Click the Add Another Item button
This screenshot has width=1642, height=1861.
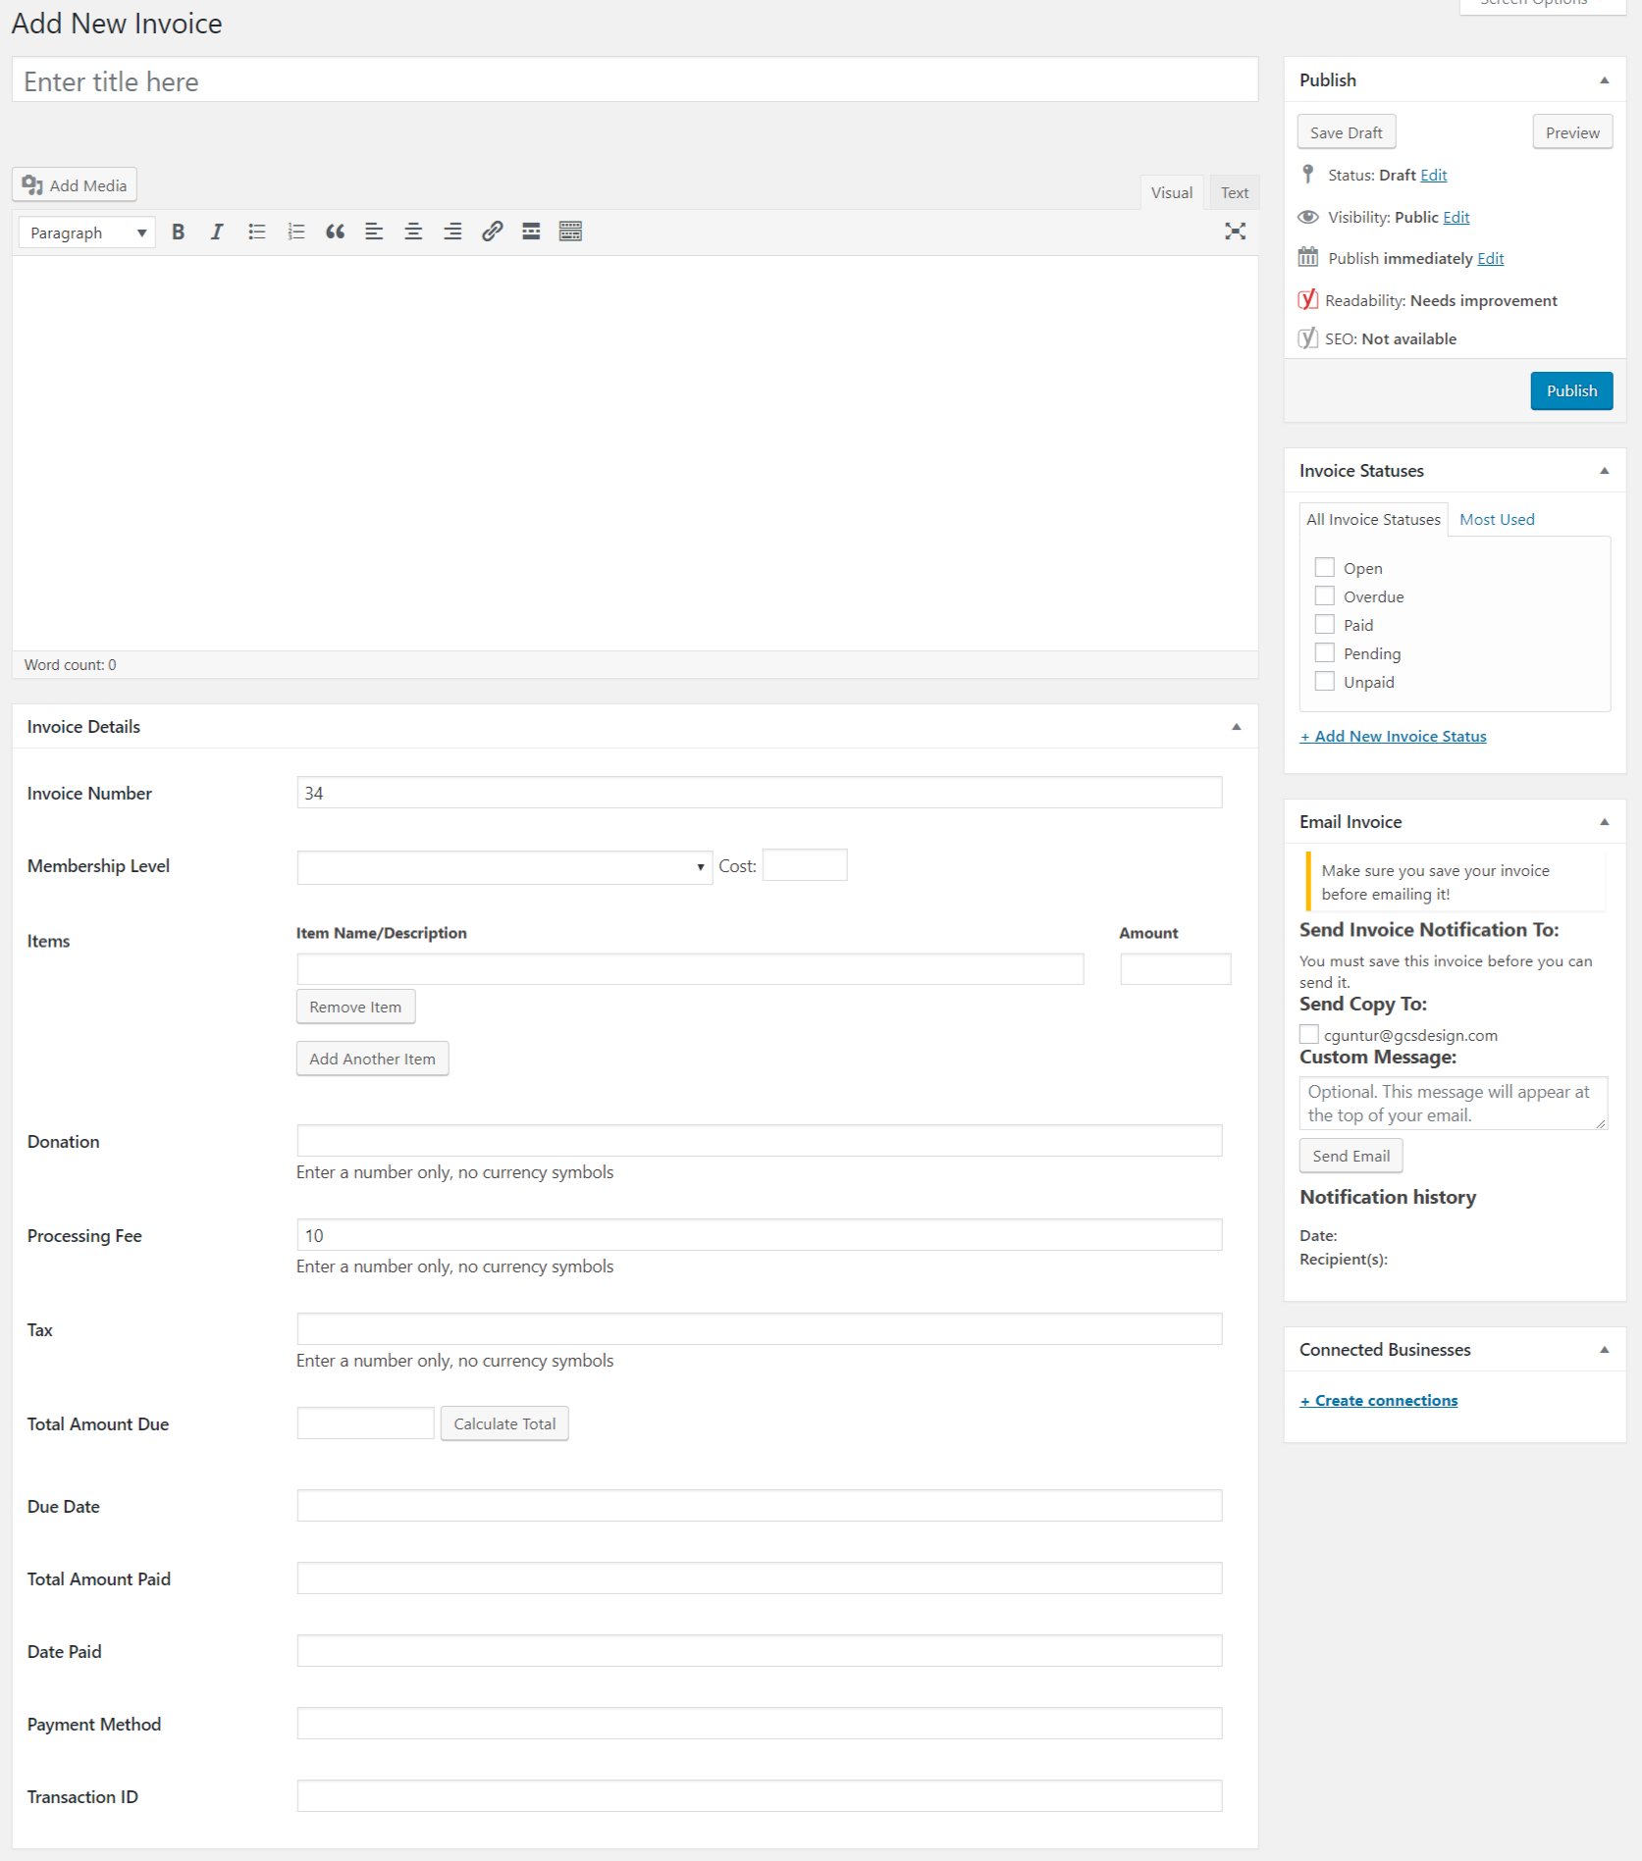click(x=372, y=1059)
